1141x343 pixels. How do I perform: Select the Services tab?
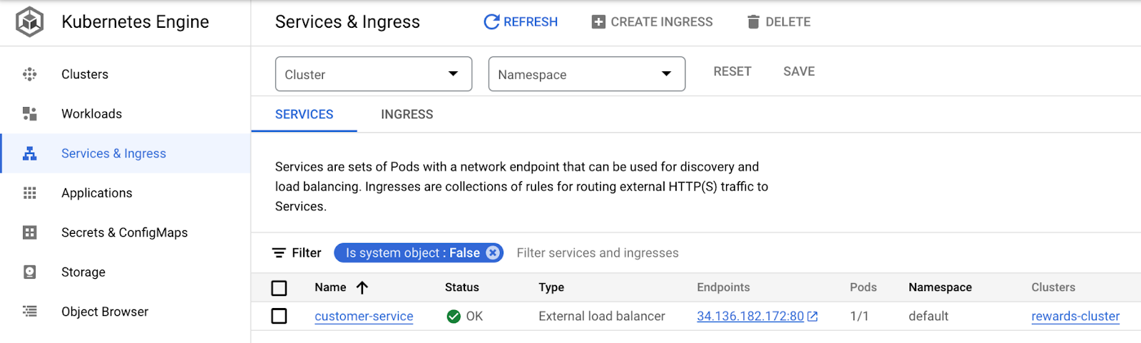point(304,114)
